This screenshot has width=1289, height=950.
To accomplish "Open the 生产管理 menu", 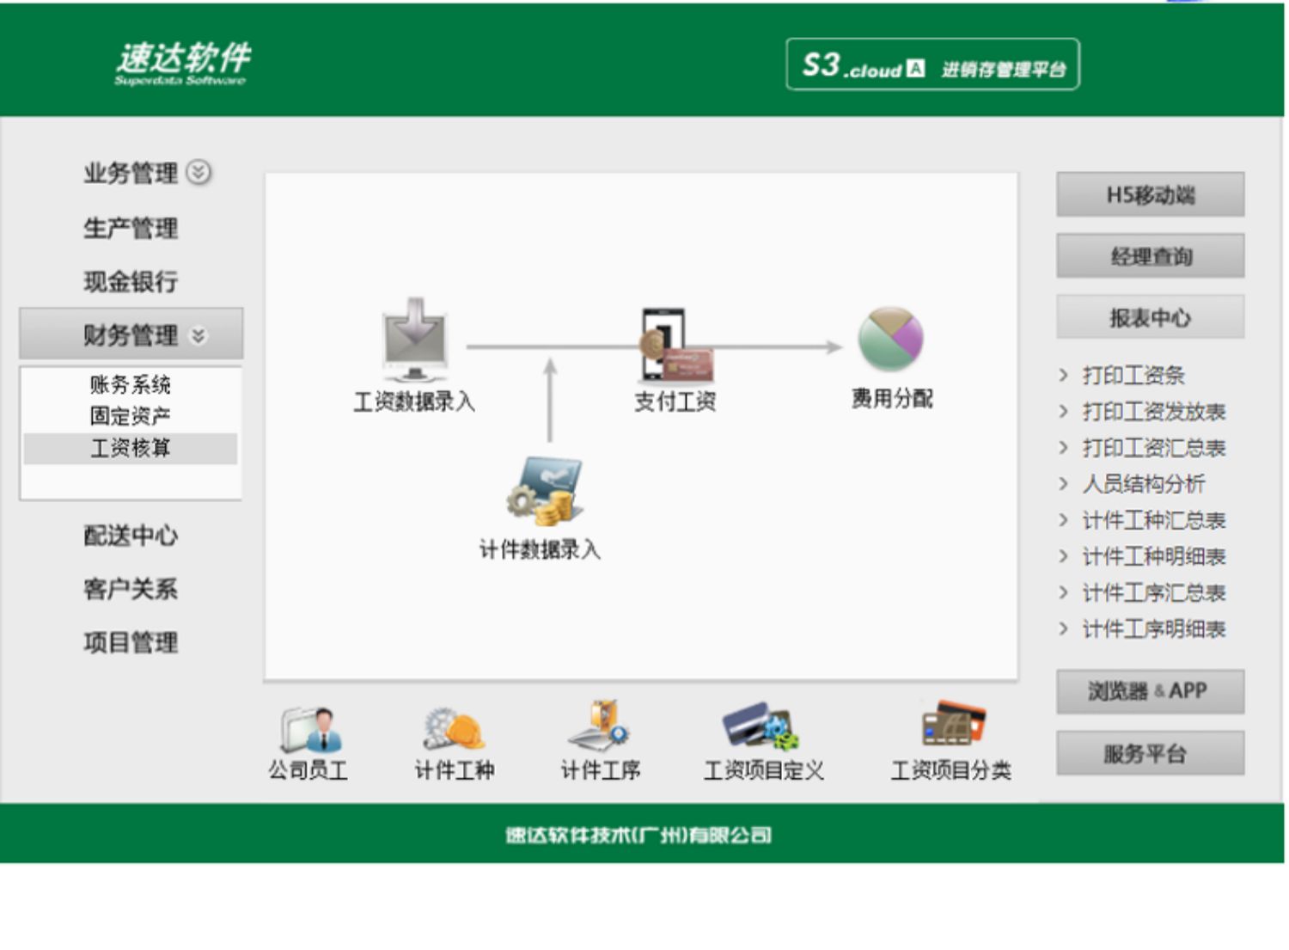I will (x=131, y=228).
